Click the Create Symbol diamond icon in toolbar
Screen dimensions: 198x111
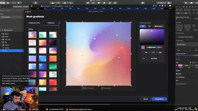click(35, 3)
